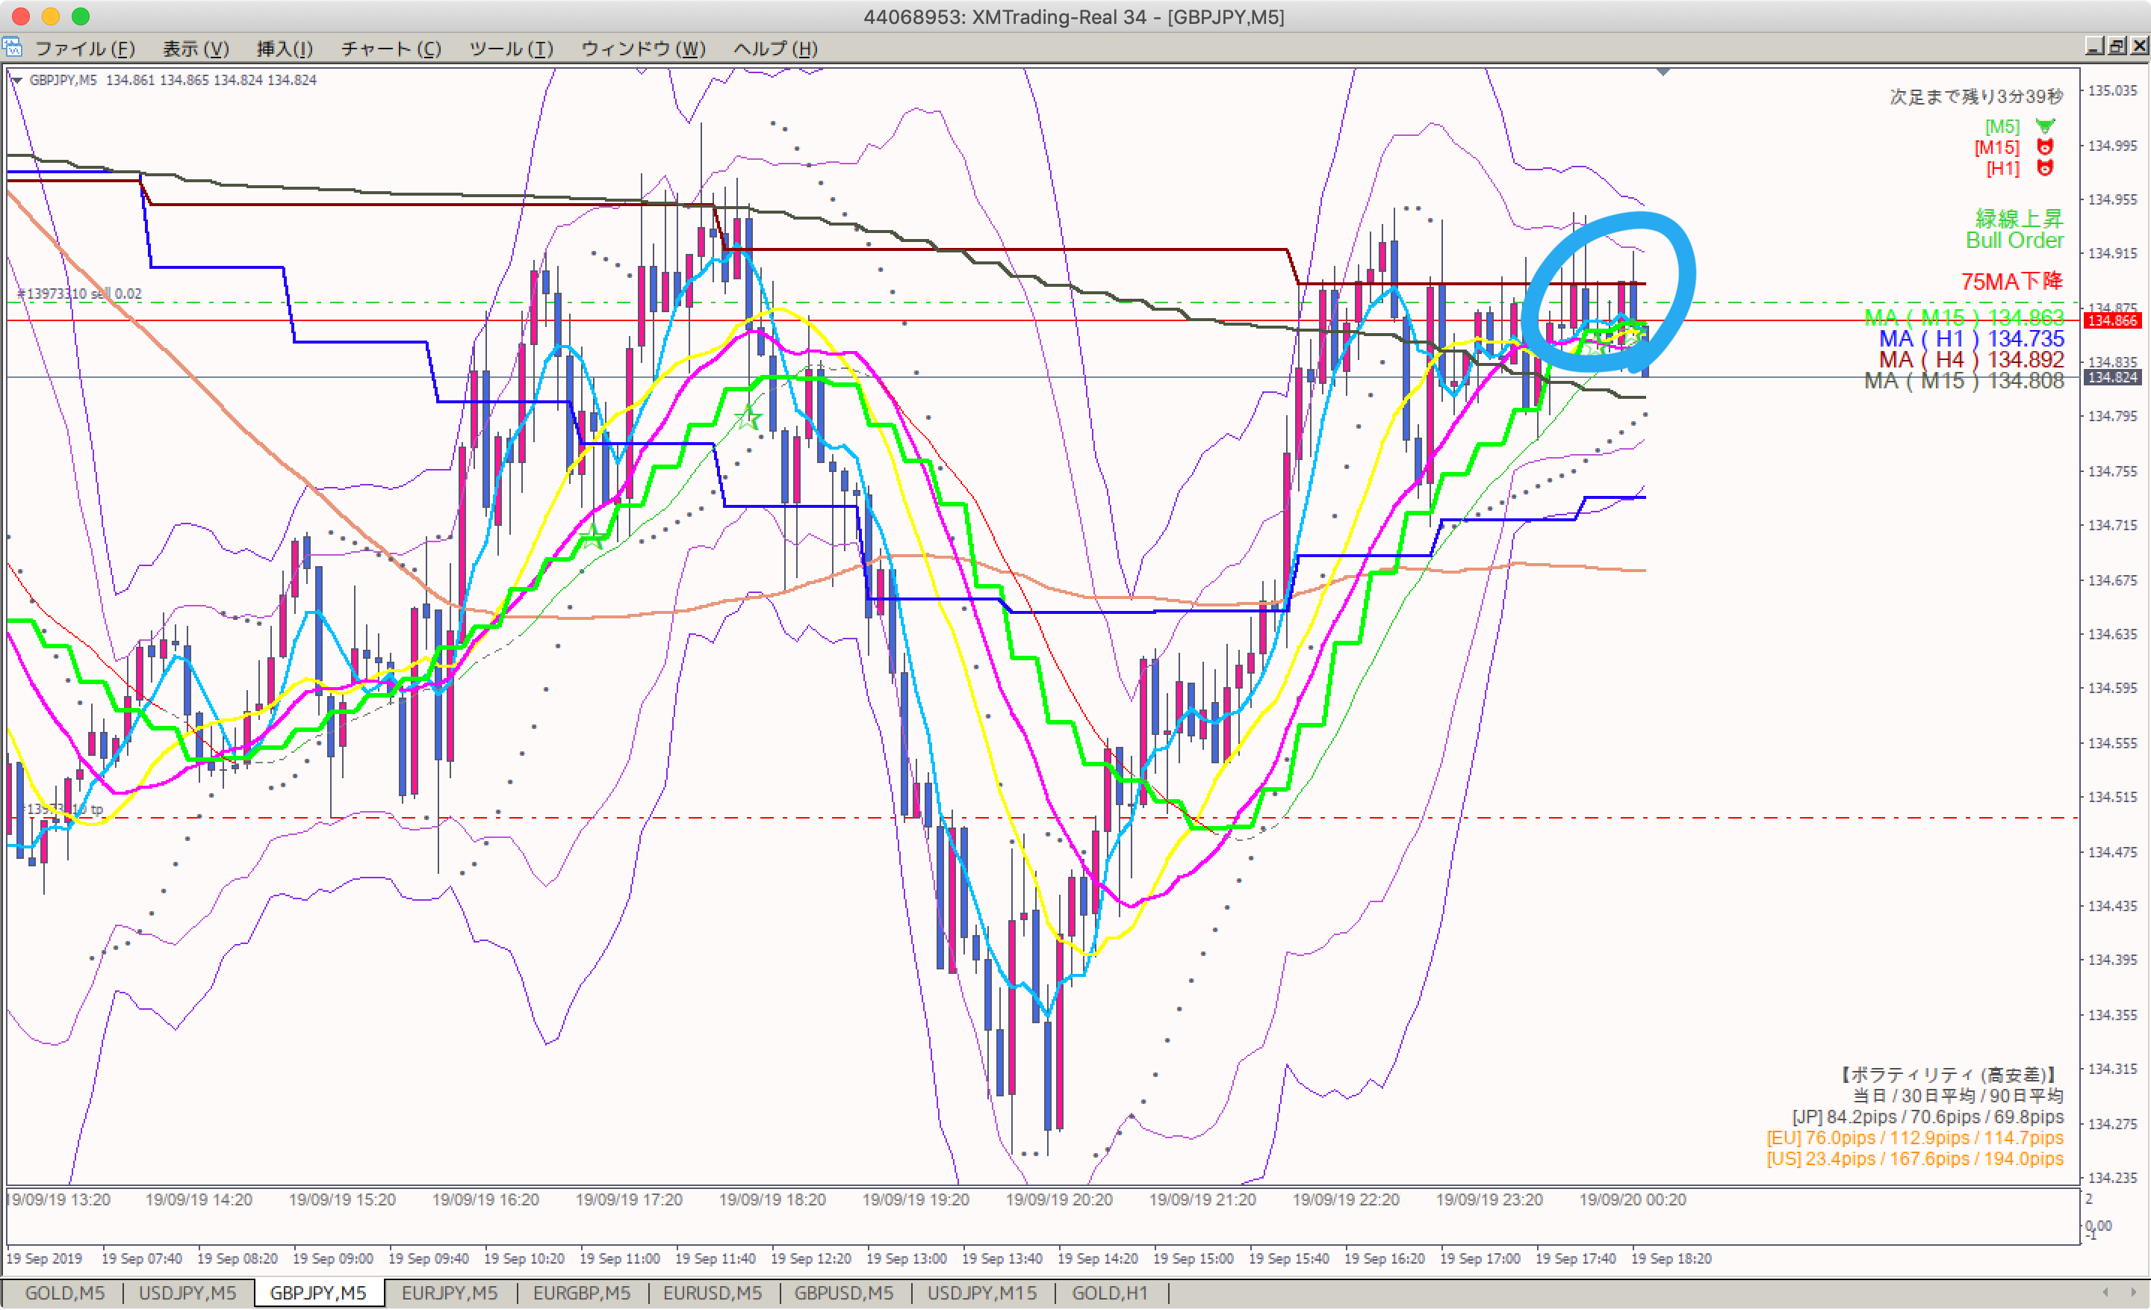Click the chart shift marker triangle at top
The width and height of the screenshot is (2151, 1310).
click(x=1663, y=72)
